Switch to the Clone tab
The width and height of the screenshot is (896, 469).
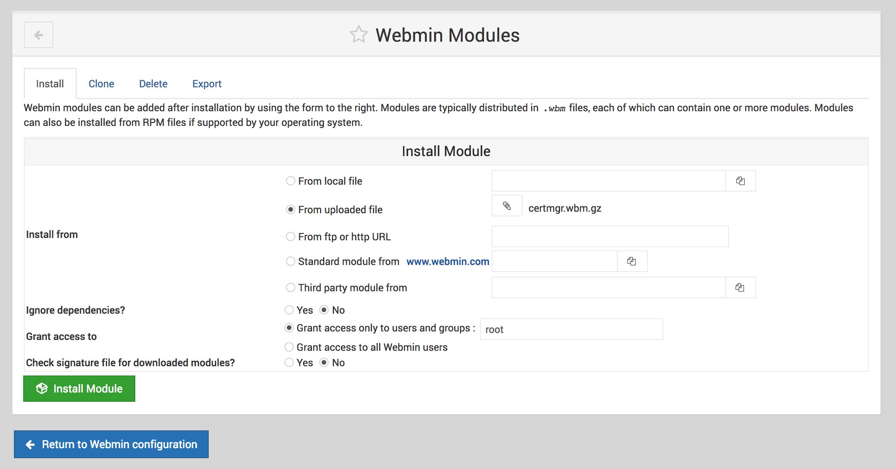pos(102,83)
